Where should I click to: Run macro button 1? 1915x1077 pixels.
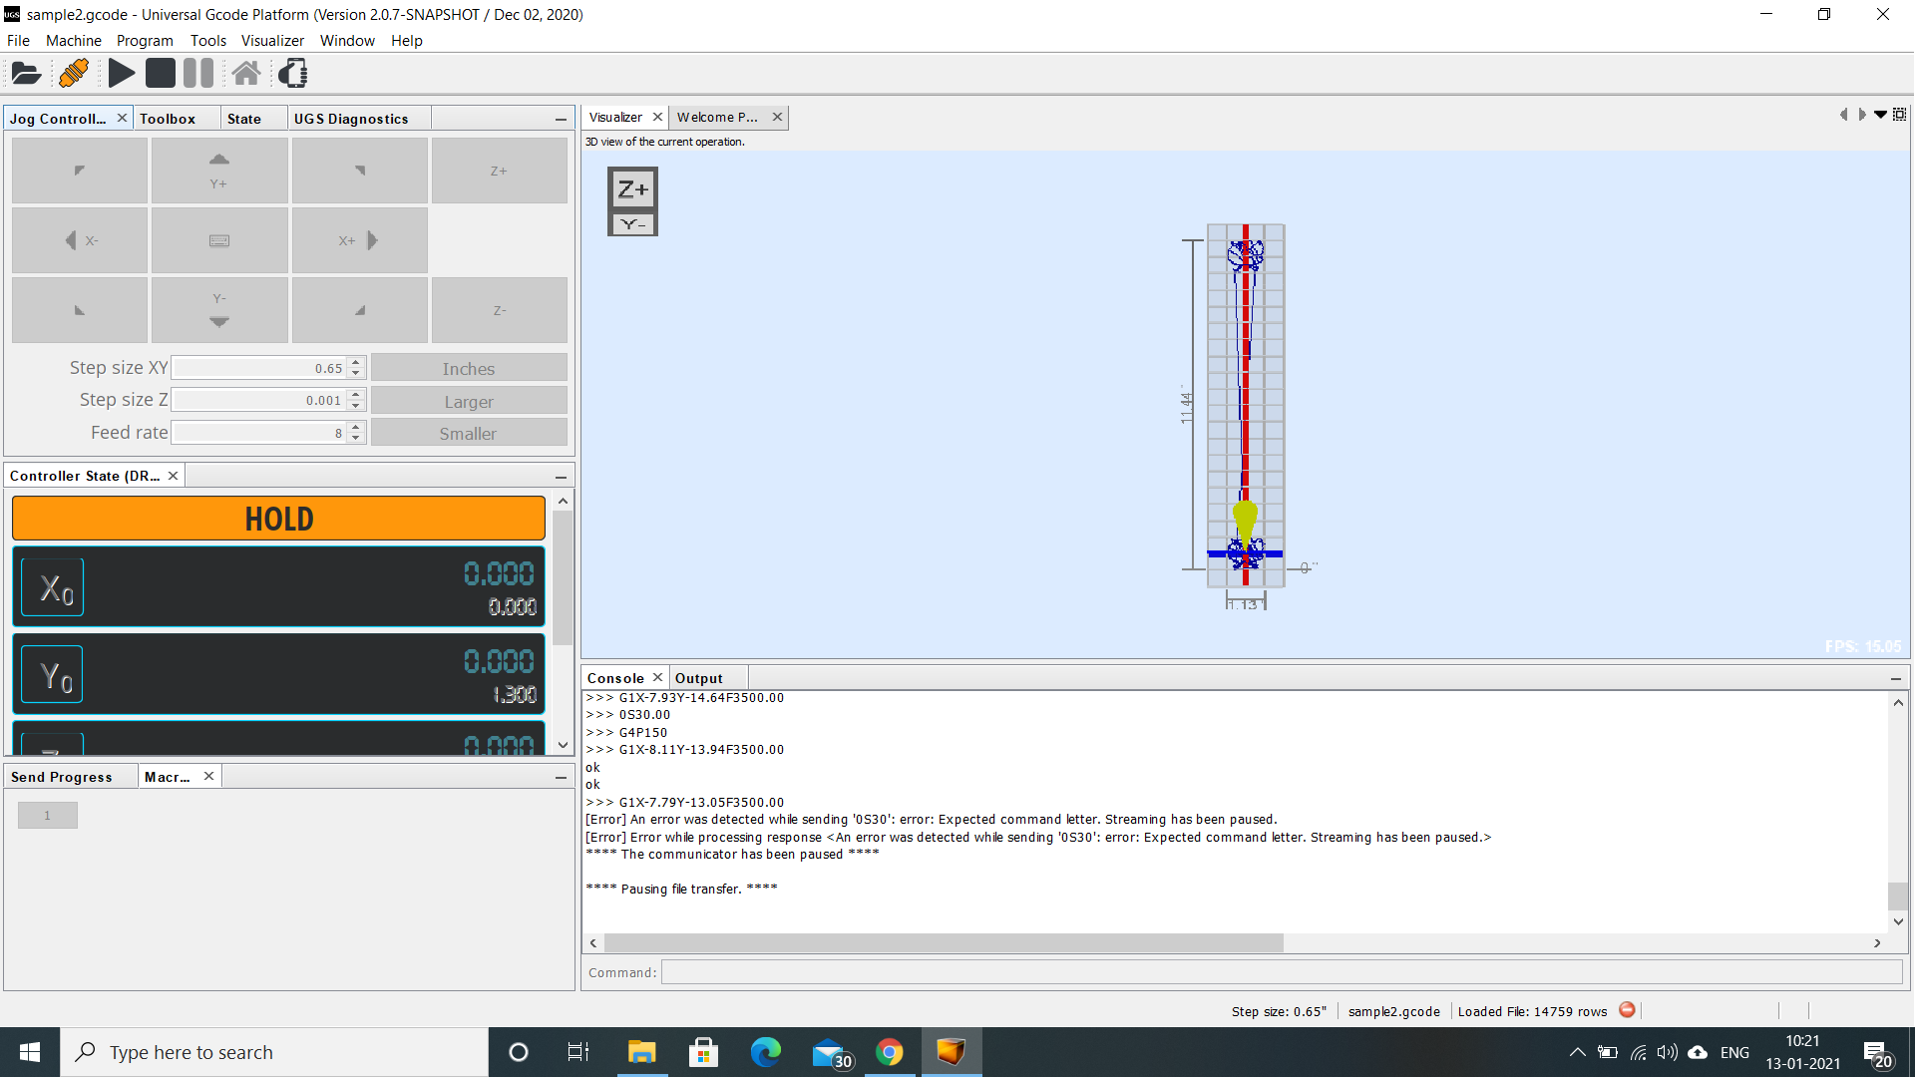(x=47, y=816)
